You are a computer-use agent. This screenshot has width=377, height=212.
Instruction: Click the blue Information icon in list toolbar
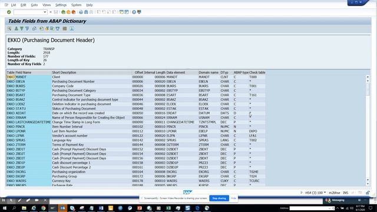coord(72,29)
